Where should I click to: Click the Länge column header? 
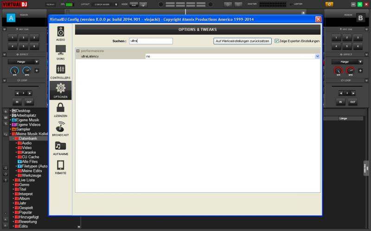point(343,118)
